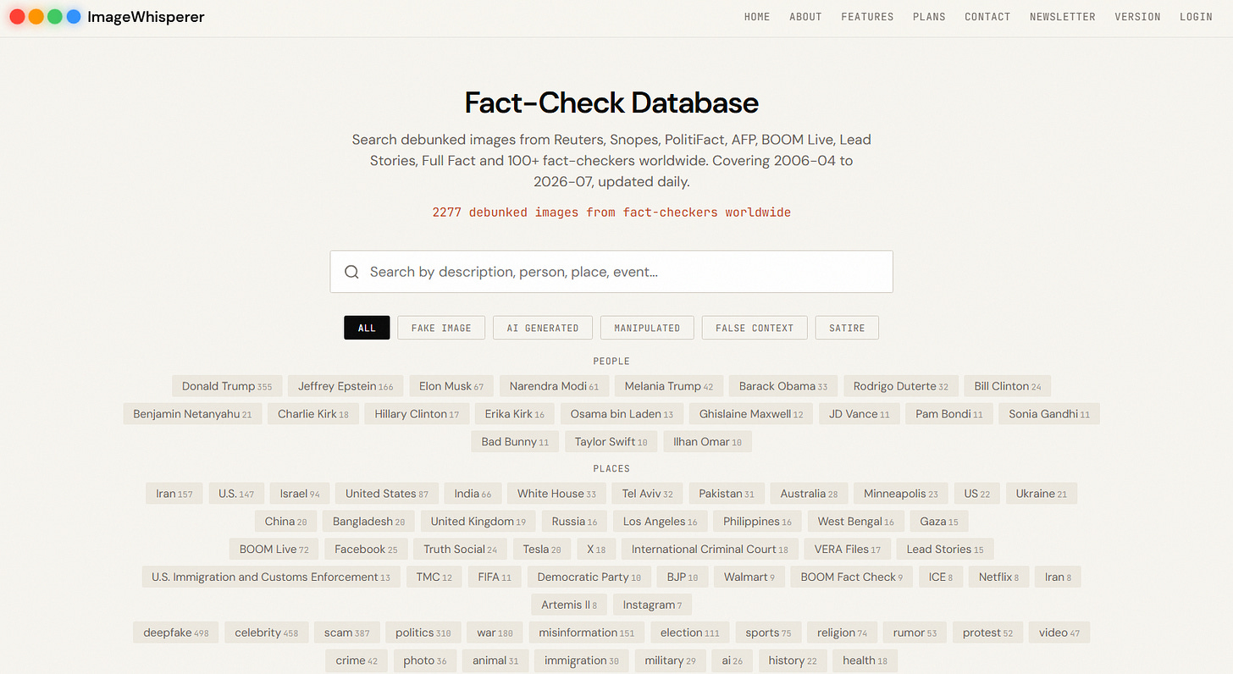Open the VERSION page
Viewport: 1233px width, 674px height.
(x=1137, y=17)
